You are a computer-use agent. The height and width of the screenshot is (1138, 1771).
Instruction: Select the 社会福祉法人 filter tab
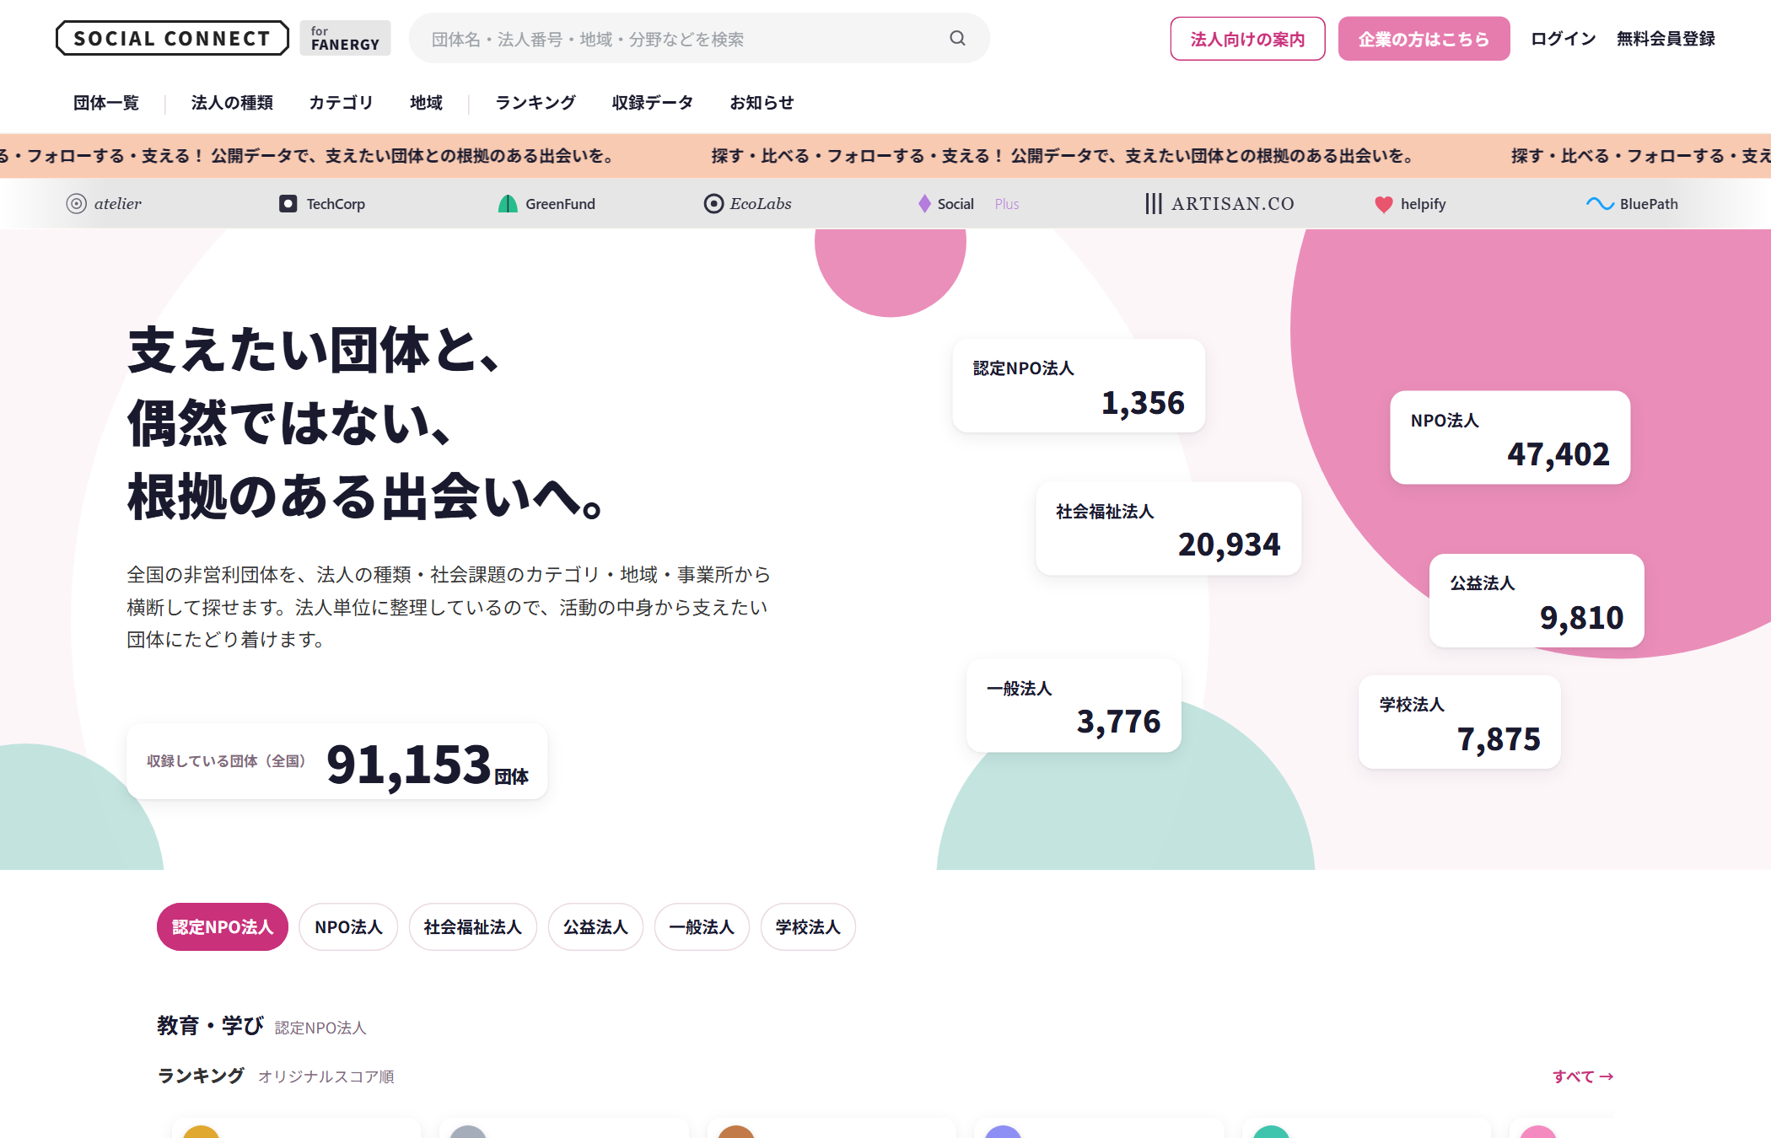[473, 927]
